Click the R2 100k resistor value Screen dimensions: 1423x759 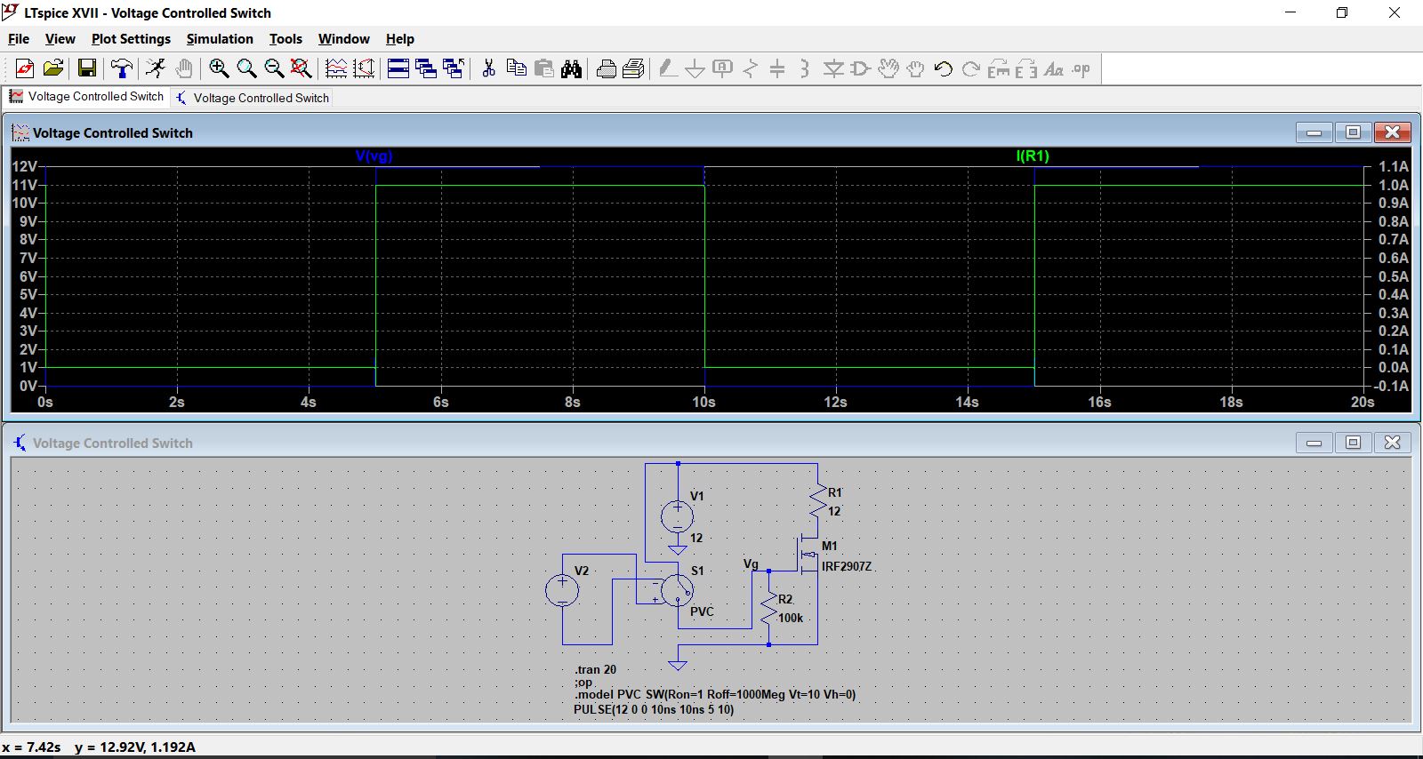[x=791, y=618]
